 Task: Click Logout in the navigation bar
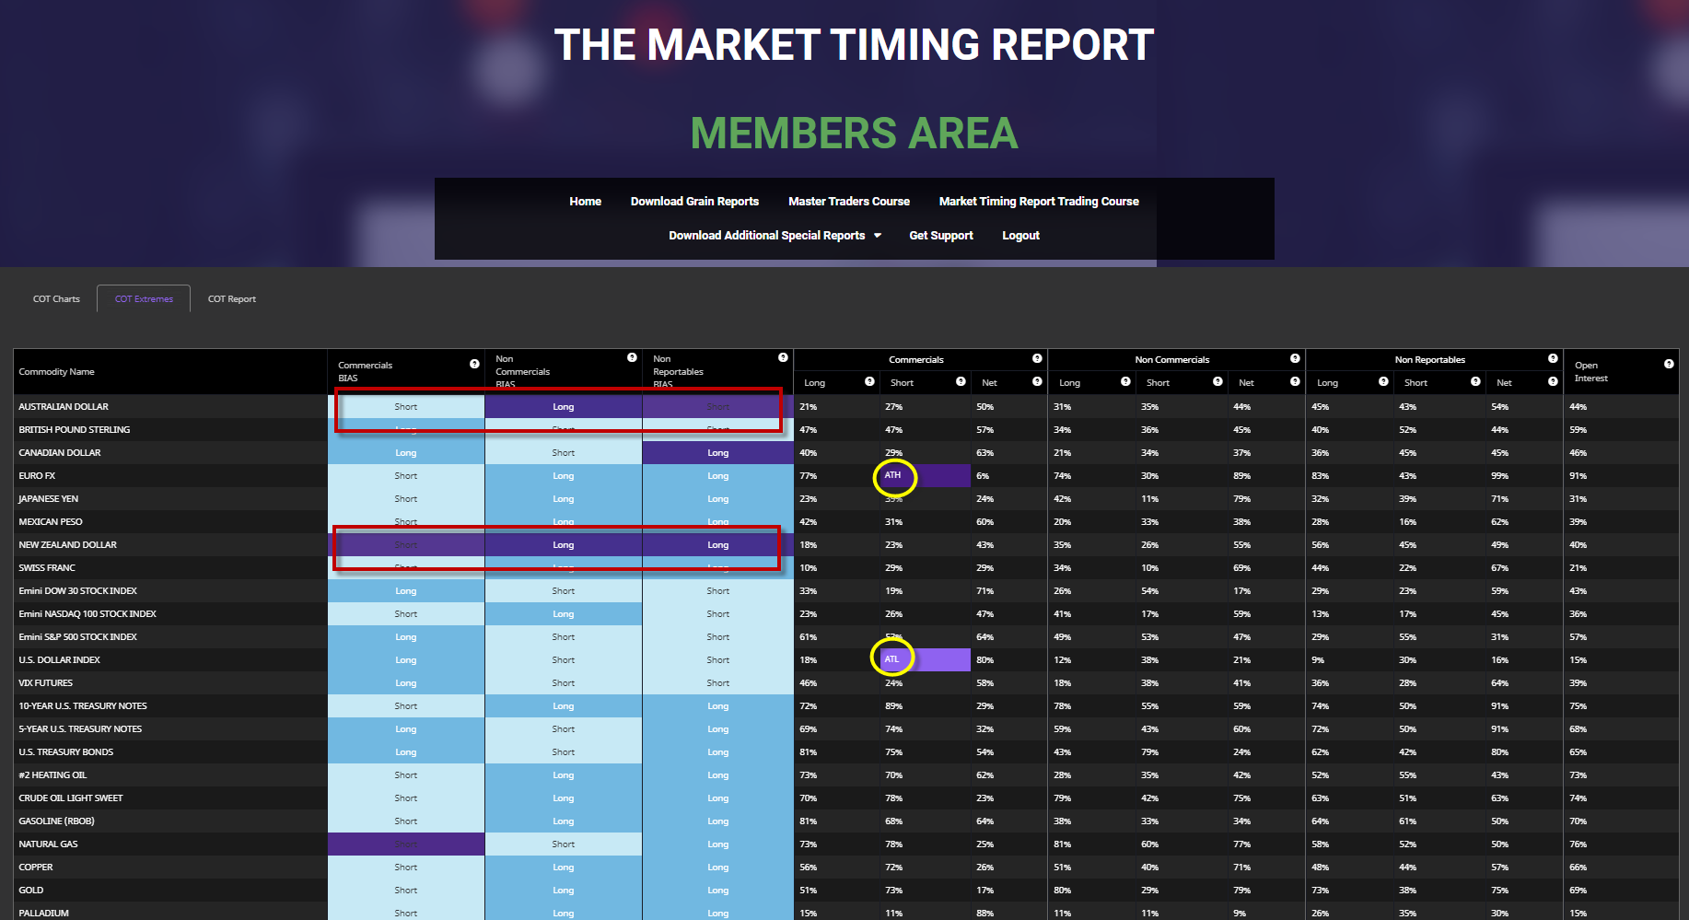point(1020,236)
